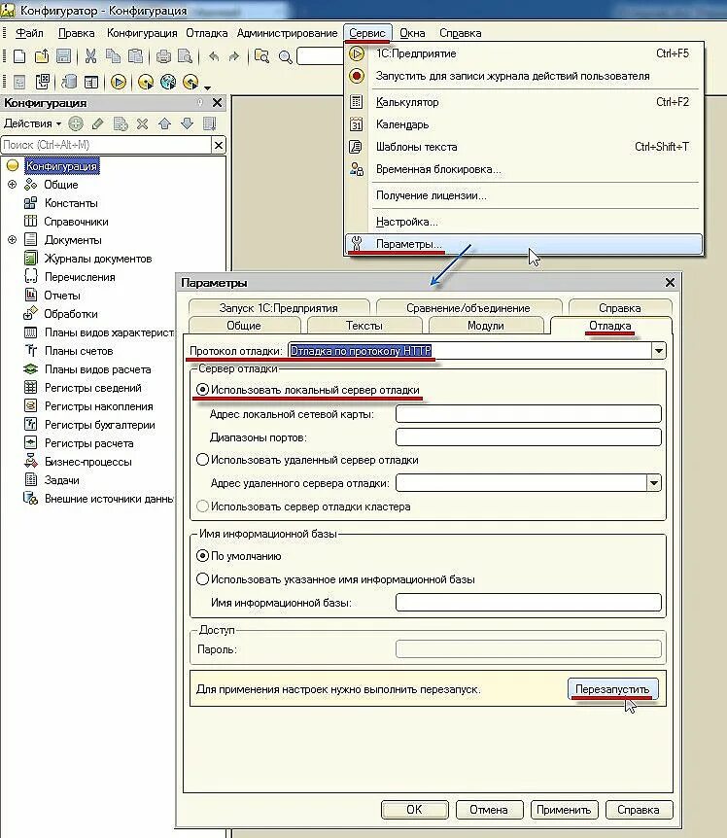Open the Администрирование menu
The width and height of the screenshot is (727, 838).
pyautogui.click(x=288, y=33)
